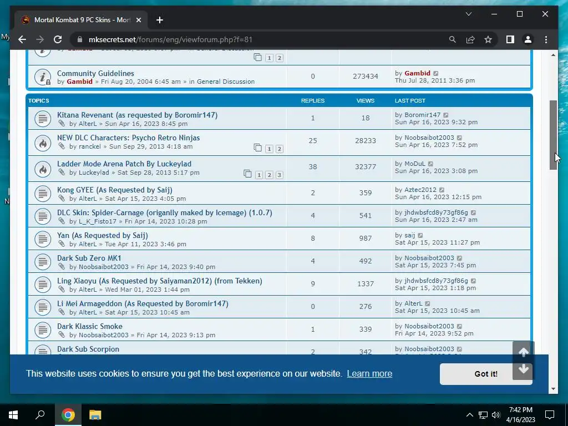Share this page via the address bar icon
This screenshot has width=568, height=426.
470,39
